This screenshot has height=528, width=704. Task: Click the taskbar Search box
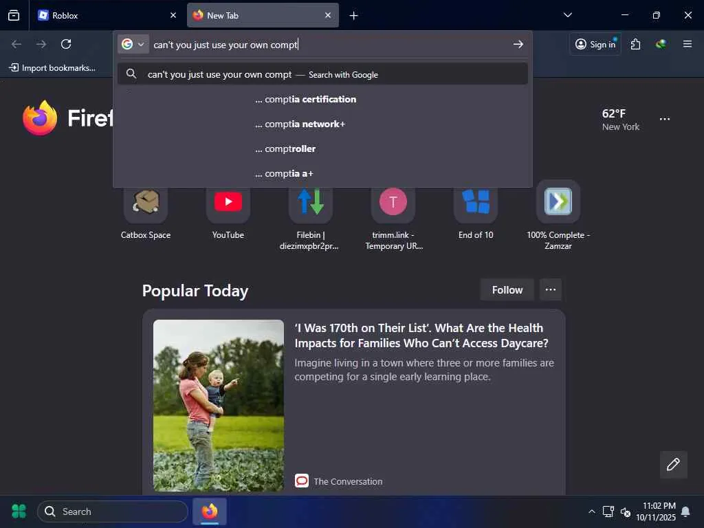pos(112,511)
